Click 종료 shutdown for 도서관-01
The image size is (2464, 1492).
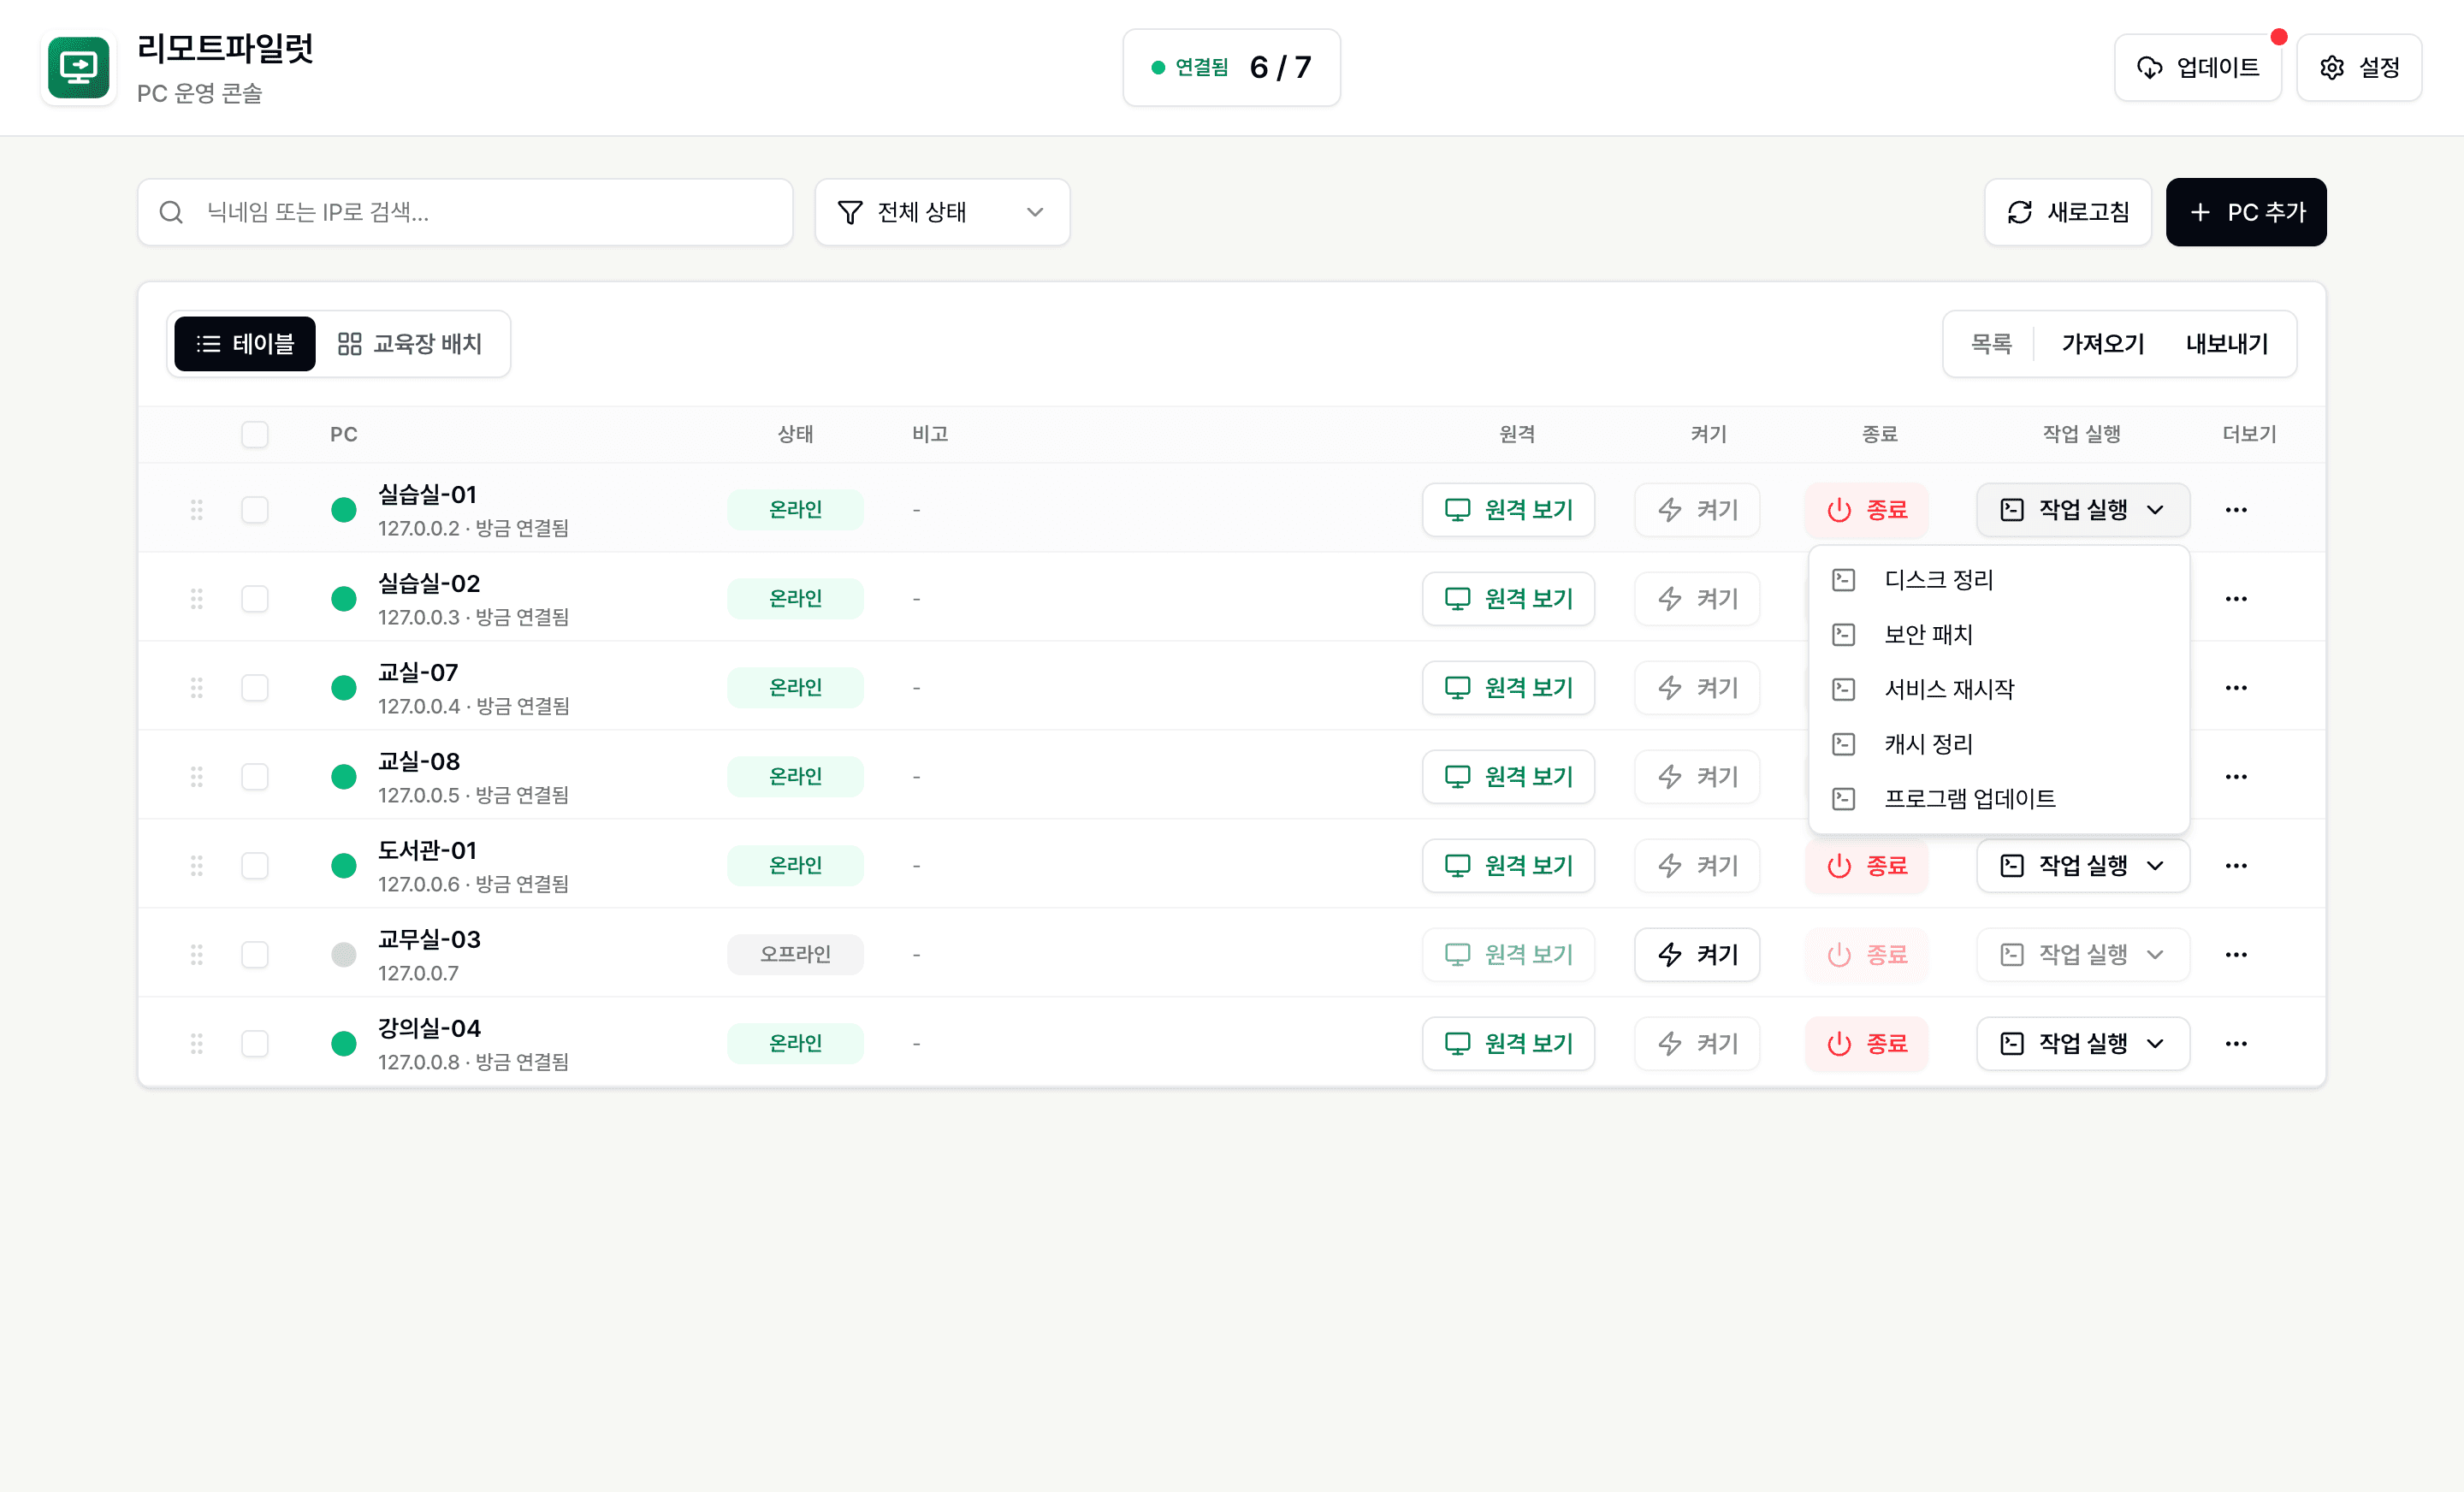pos(1867,866)
